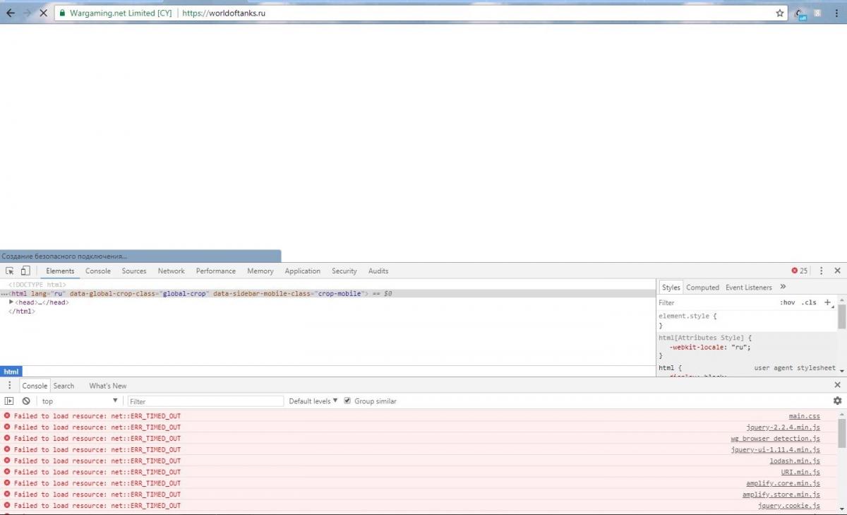Select the Computed pane tab

click(702, 288)
